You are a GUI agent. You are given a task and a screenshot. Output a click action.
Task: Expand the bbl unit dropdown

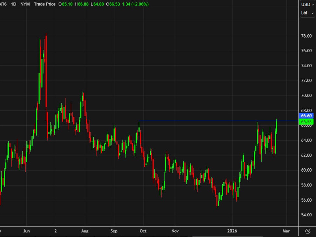(307, 13)
